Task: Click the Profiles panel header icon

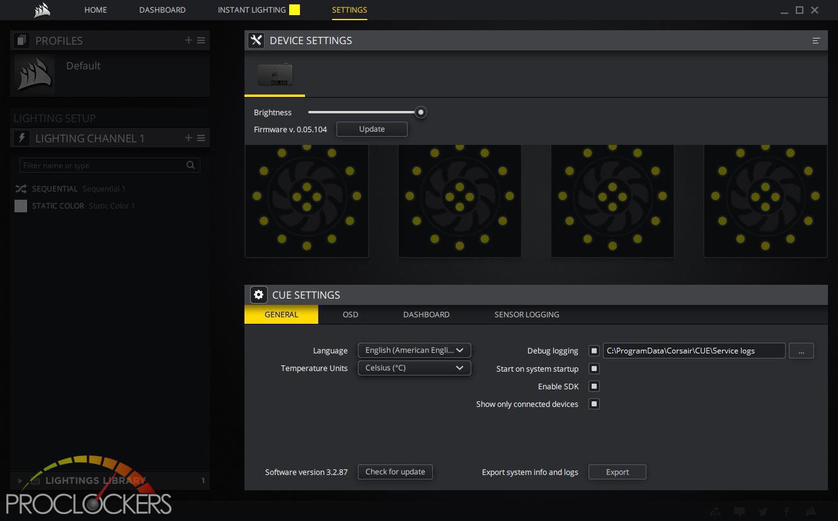Action: (x=21, y=40)
